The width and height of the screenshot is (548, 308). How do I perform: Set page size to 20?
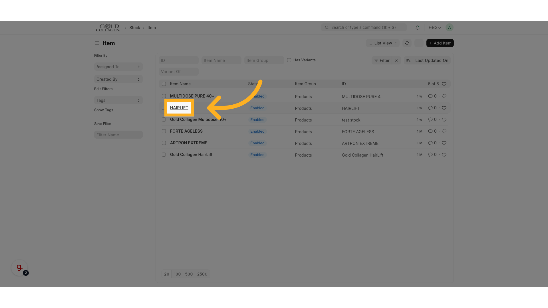tap(167, 274)
